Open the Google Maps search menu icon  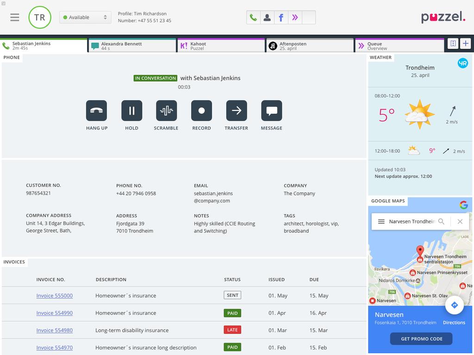coord(381,221)
